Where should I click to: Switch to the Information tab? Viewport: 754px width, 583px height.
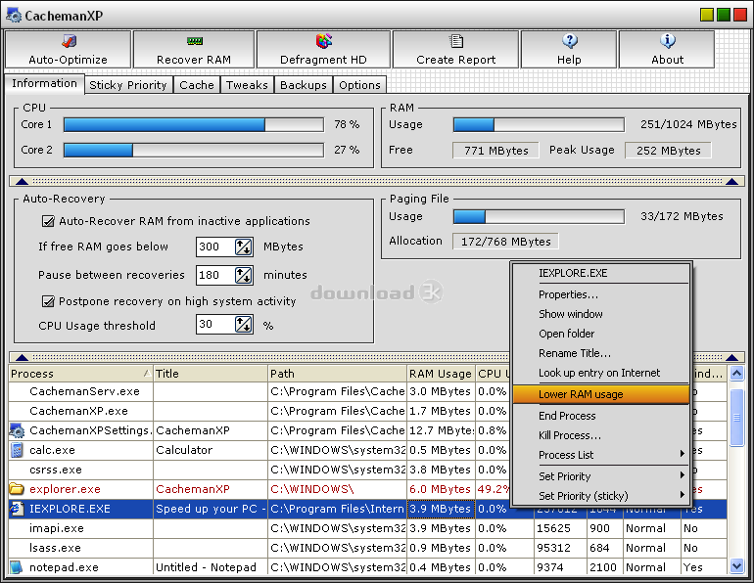pyautogui.click(x=44, y=83)
